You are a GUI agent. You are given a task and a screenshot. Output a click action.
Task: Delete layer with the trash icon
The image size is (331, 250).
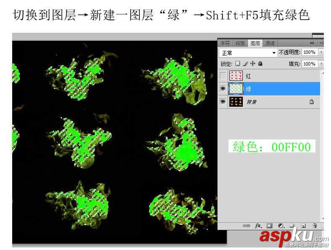pos(315,226)
